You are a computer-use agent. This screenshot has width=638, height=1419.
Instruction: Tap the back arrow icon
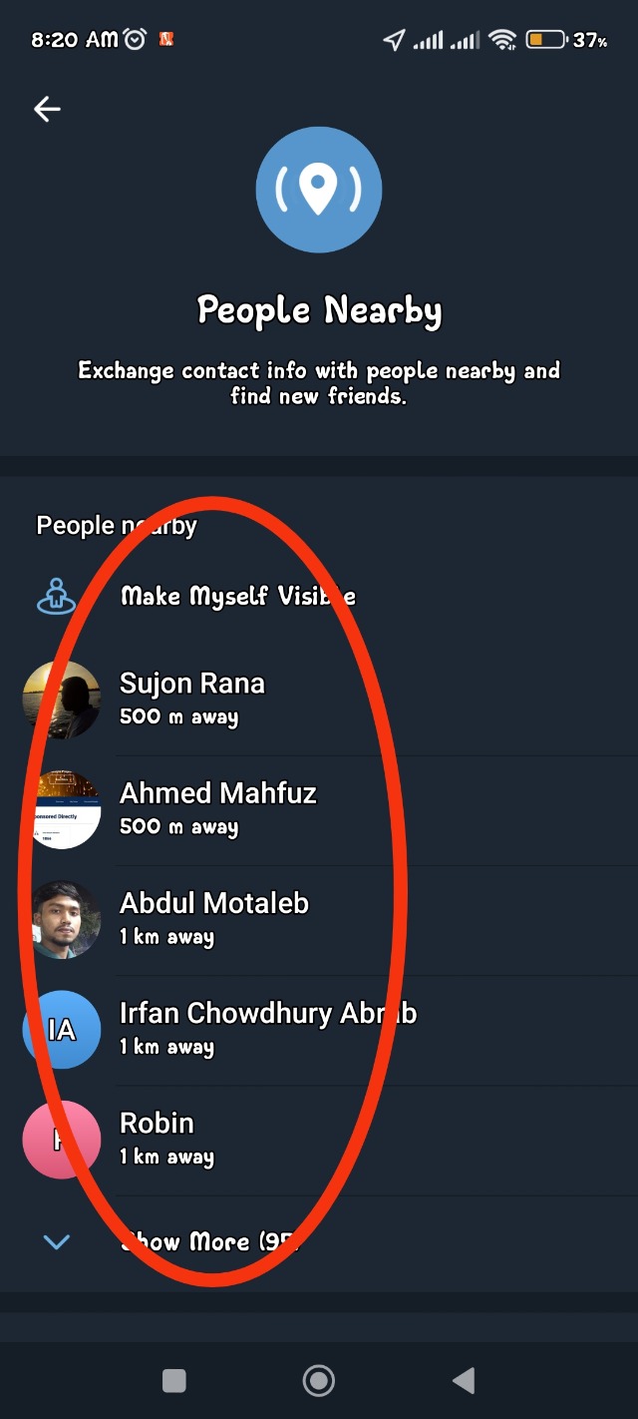tap(47, 109)
